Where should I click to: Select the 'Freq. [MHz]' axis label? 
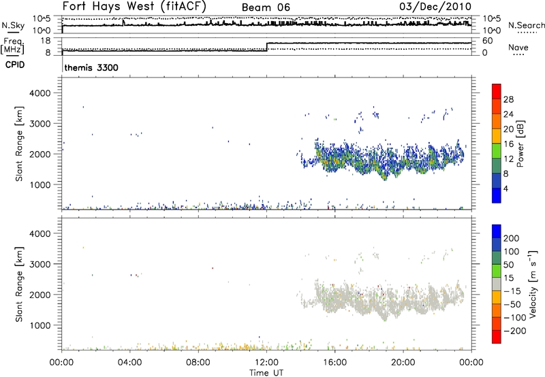point(13,46)
